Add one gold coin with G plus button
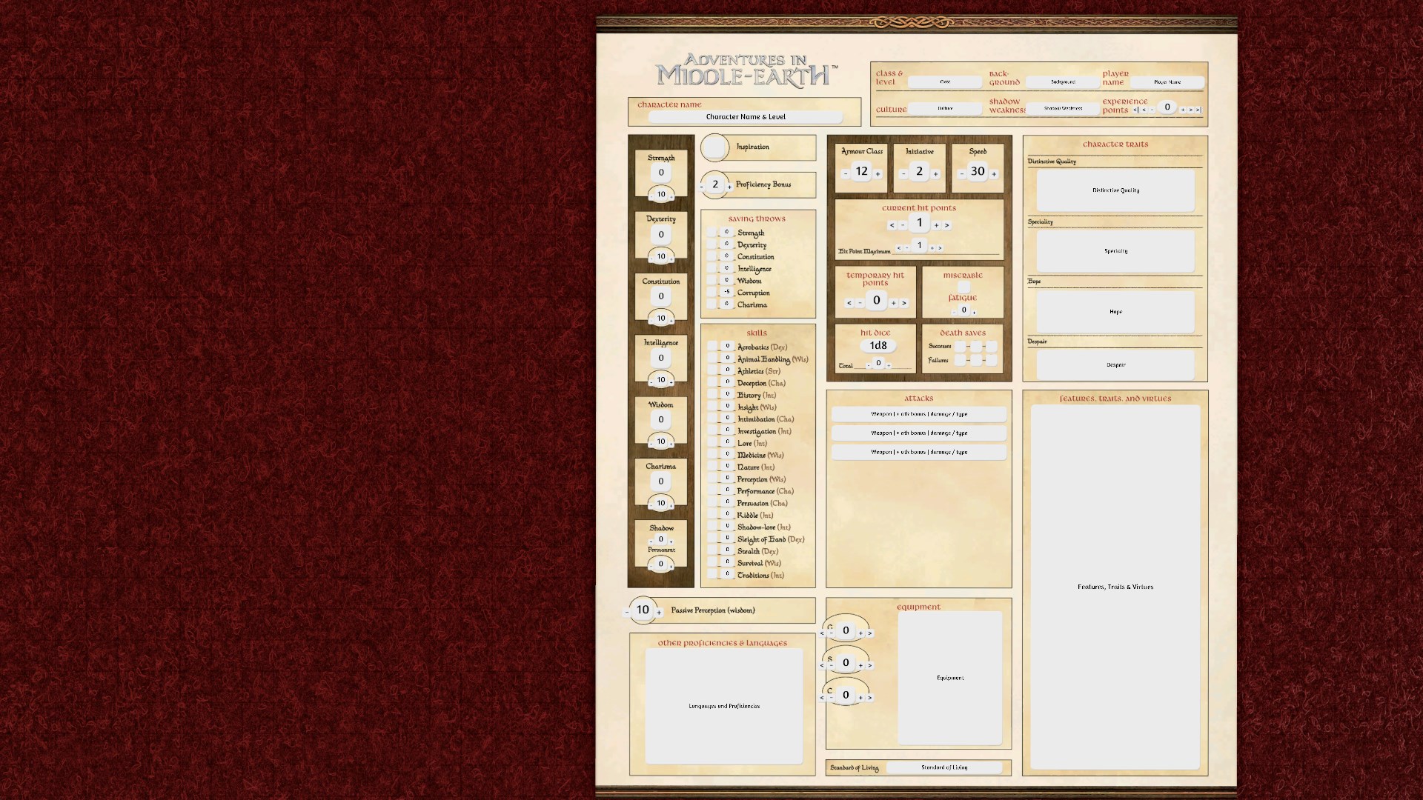Image resolution: width=1423 pixels, height=800 pixels. coord(860,633)
